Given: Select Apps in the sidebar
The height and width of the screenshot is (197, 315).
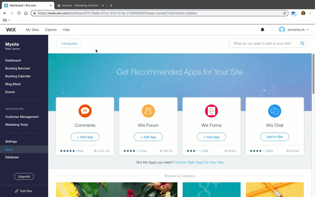Looking at the screenshot, I should tap(24, 149).
